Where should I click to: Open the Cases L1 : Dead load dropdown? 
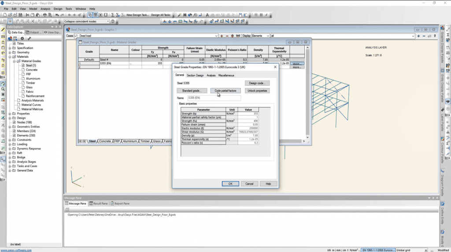pos(216,36)
